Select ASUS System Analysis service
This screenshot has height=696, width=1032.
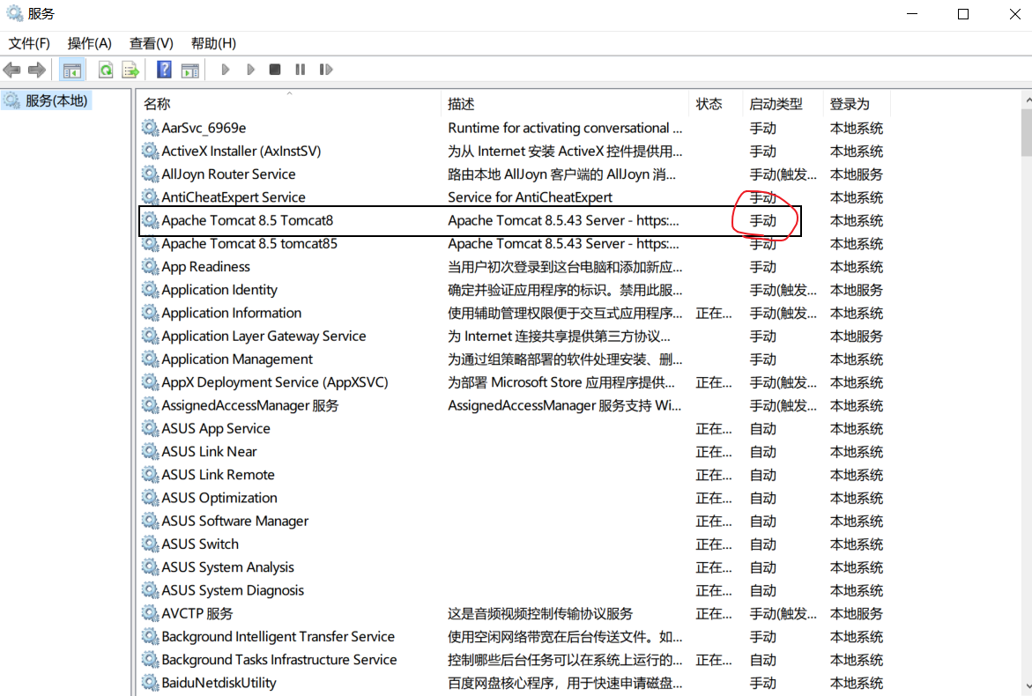[227, 567]
